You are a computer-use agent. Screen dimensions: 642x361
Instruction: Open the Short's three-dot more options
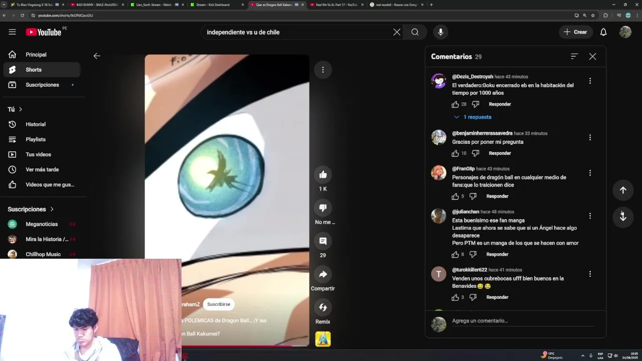click(323, 70)
